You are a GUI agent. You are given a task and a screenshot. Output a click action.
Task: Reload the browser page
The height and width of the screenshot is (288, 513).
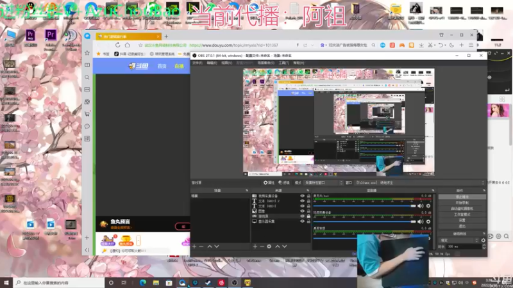click(117, 45)
